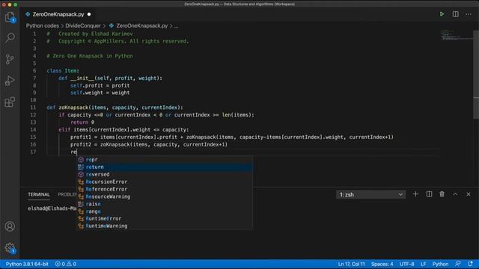
Task: Click '# Zero One Knapsack in Python' comment
Action: 90,56
